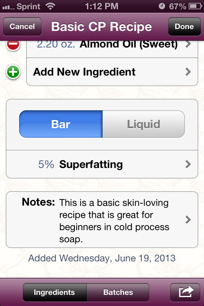Tap the green plus add icon
This screenshot has height=306, width=204.
pos(13,72)
